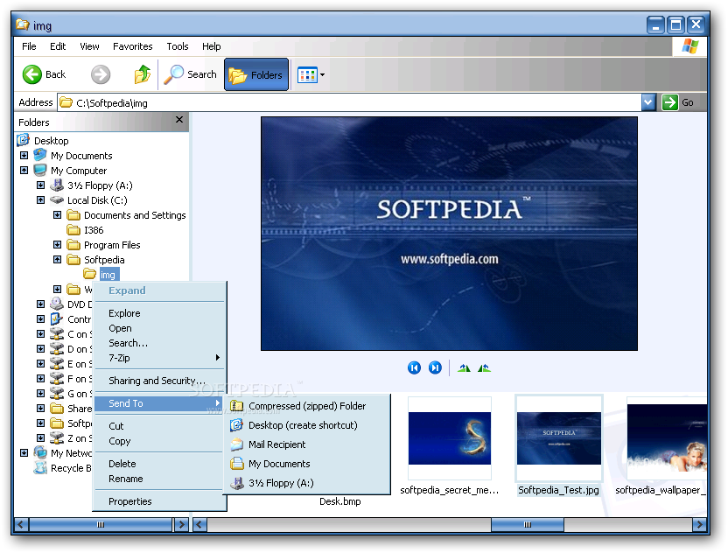This screenshot has height=553, width=728.
Task: Open the Send To submenu
Action: 159,403
